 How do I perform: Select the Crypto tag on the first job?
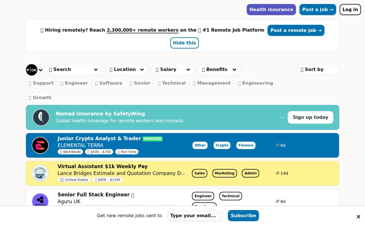click(222, 145)
